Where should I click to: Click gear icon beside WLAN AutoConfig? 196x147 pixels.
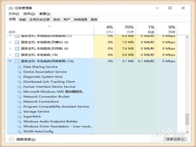20,131
